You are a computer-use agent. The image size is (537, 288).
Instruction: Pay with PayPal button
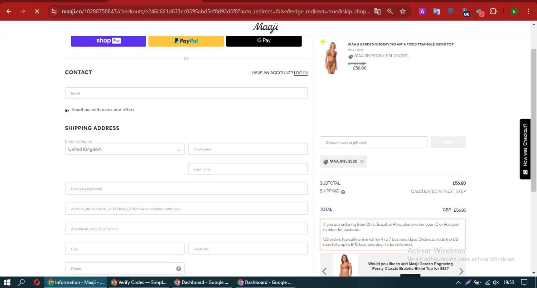point(186,41)
